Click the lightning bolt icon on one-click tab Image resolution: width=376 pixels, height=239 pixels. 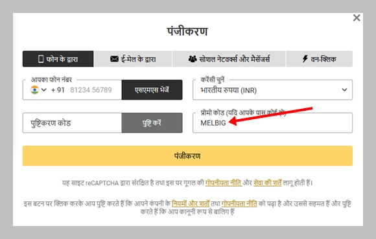305,59
